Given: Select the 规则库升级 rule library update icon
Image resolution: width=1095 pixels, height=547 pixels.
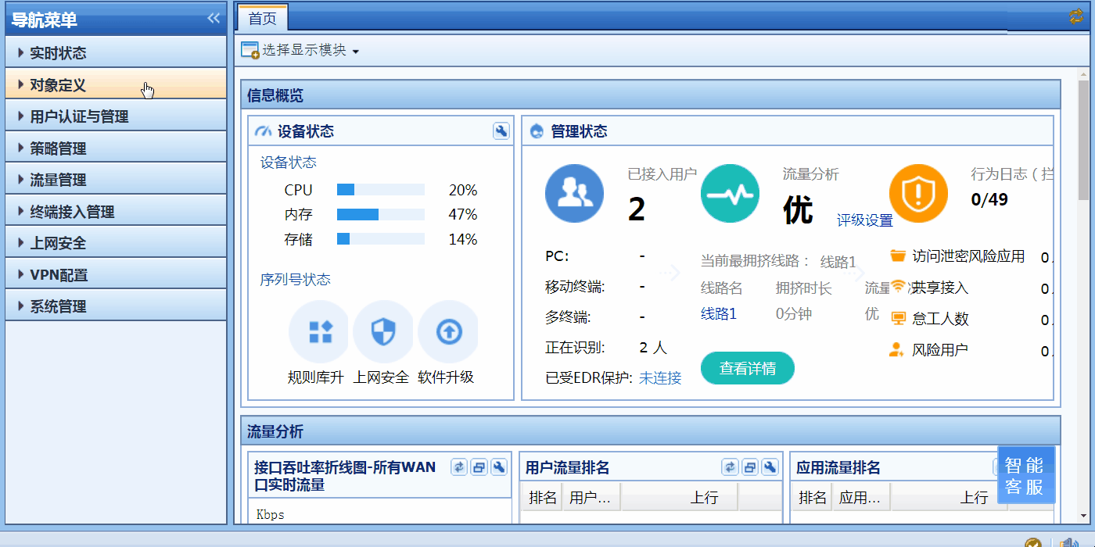Looking at the screenshot, I should click(x=319, y=331).
